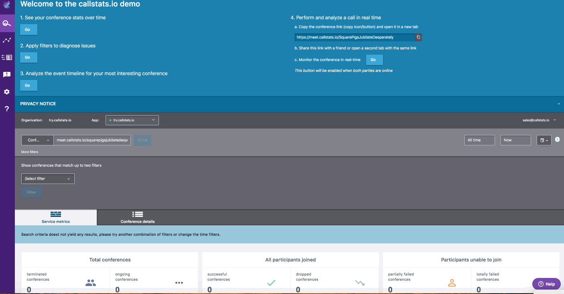Click the Welcome to the callstats.io demo title

point(80,4)
